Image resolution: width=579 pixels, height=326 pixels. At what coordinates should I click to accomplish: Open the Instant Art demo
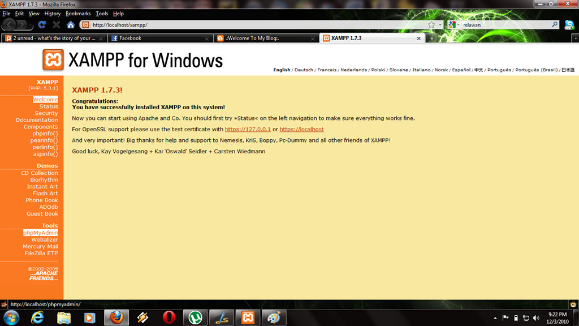(x=42, y=187)
